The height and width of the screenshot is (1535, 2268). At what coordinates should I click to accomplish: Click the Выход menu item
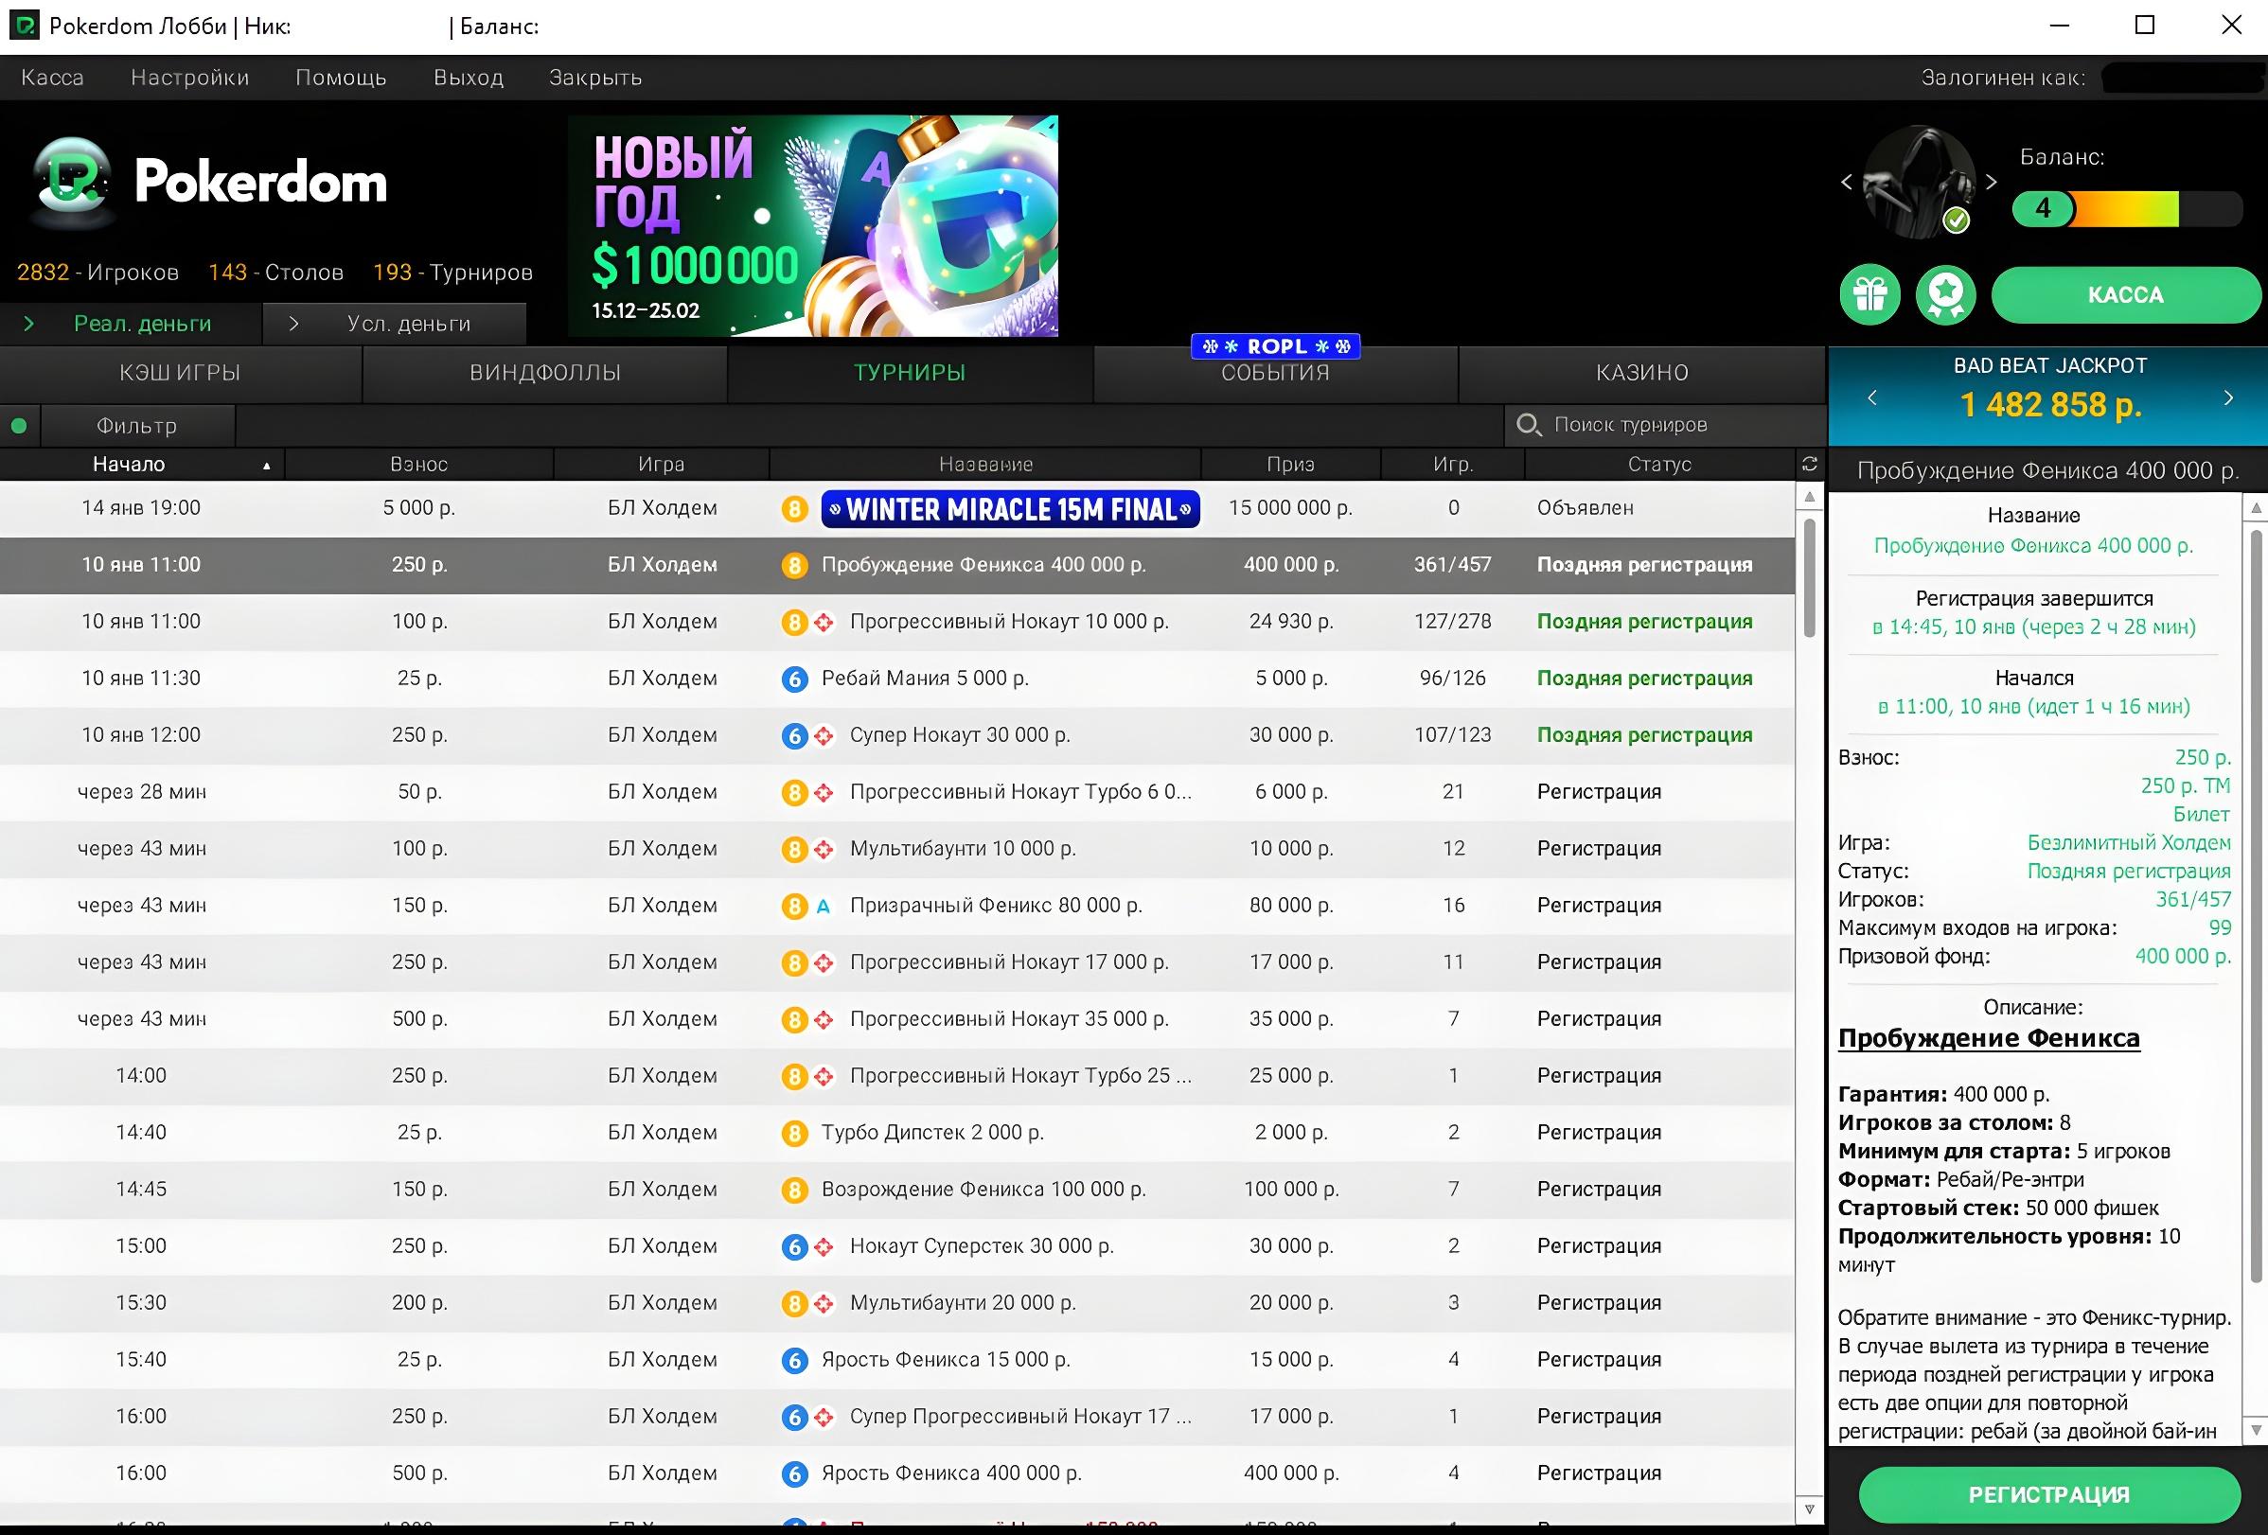pos(469,77)
